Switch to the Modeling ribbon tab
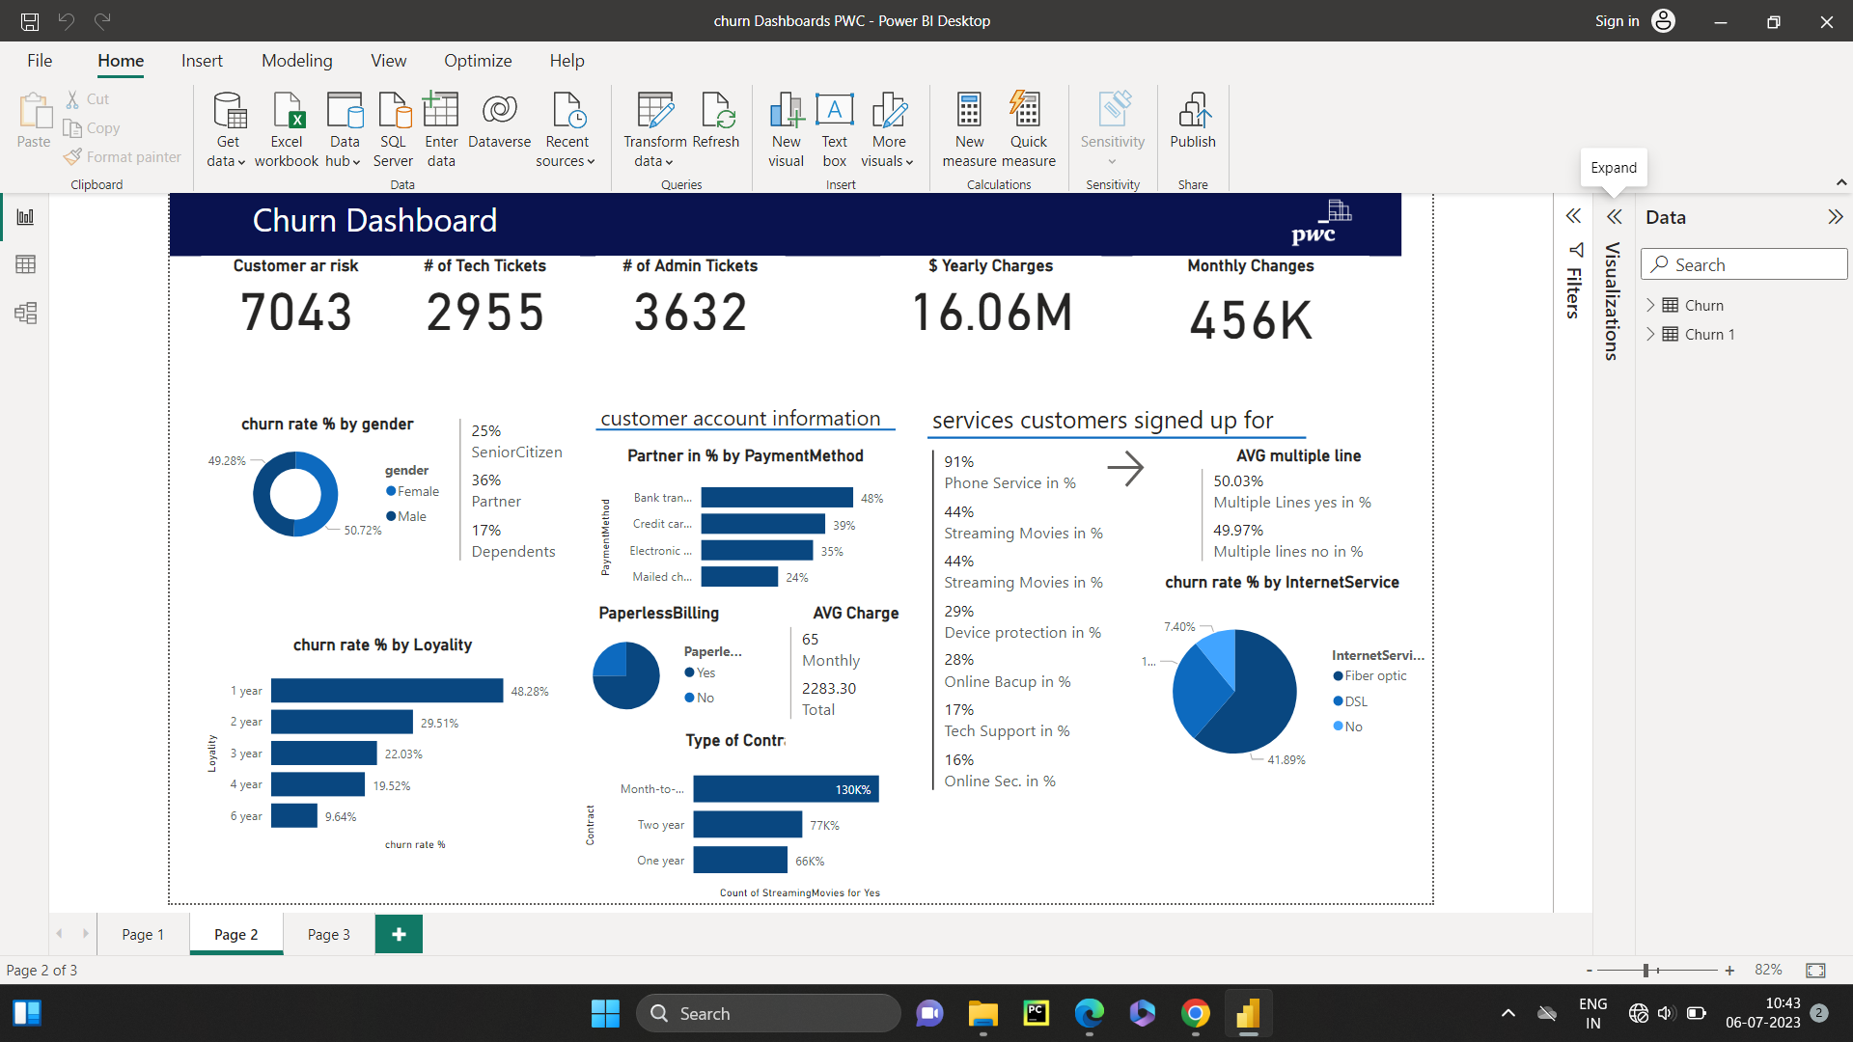The height and width of the screenshot is (1042, 1853). click(296, 60)
